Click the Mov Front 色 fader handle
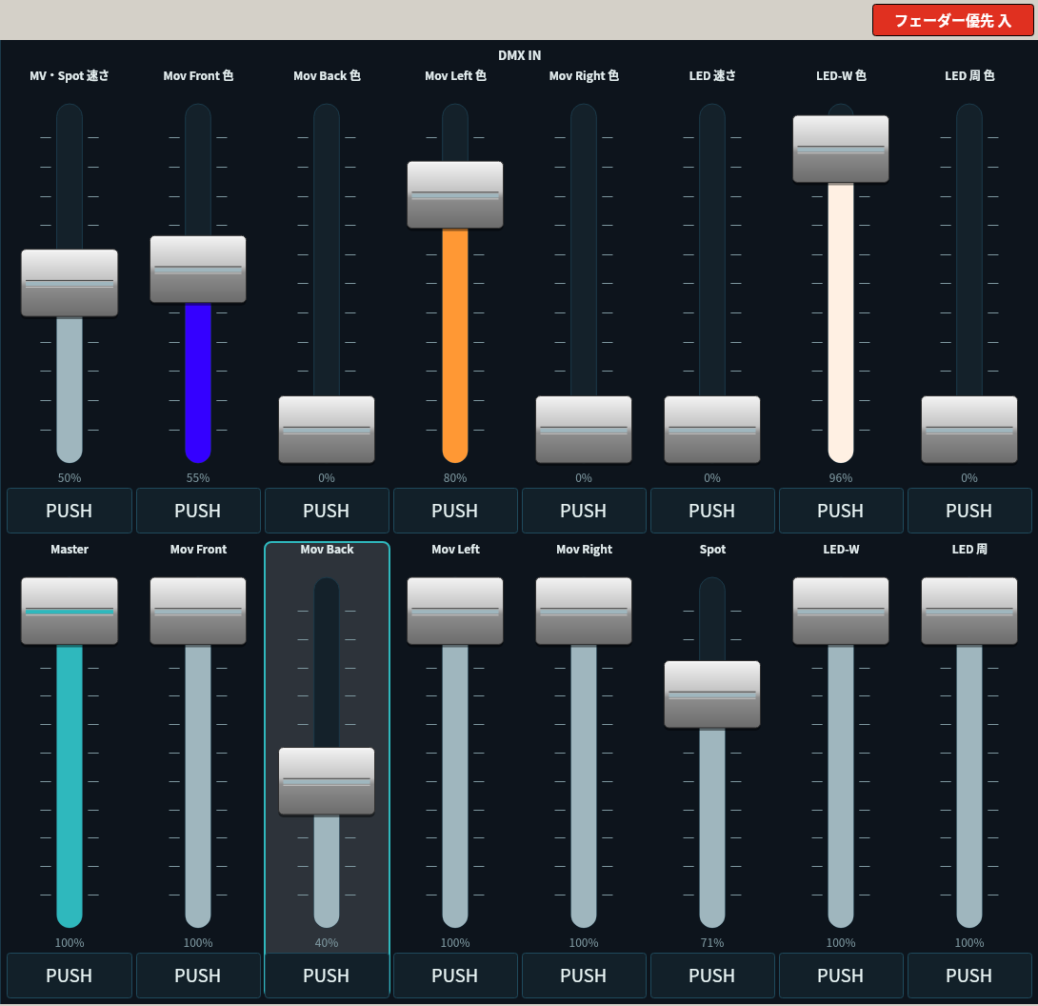This screenshot has width=1038, height=1006. click(198, 270)
